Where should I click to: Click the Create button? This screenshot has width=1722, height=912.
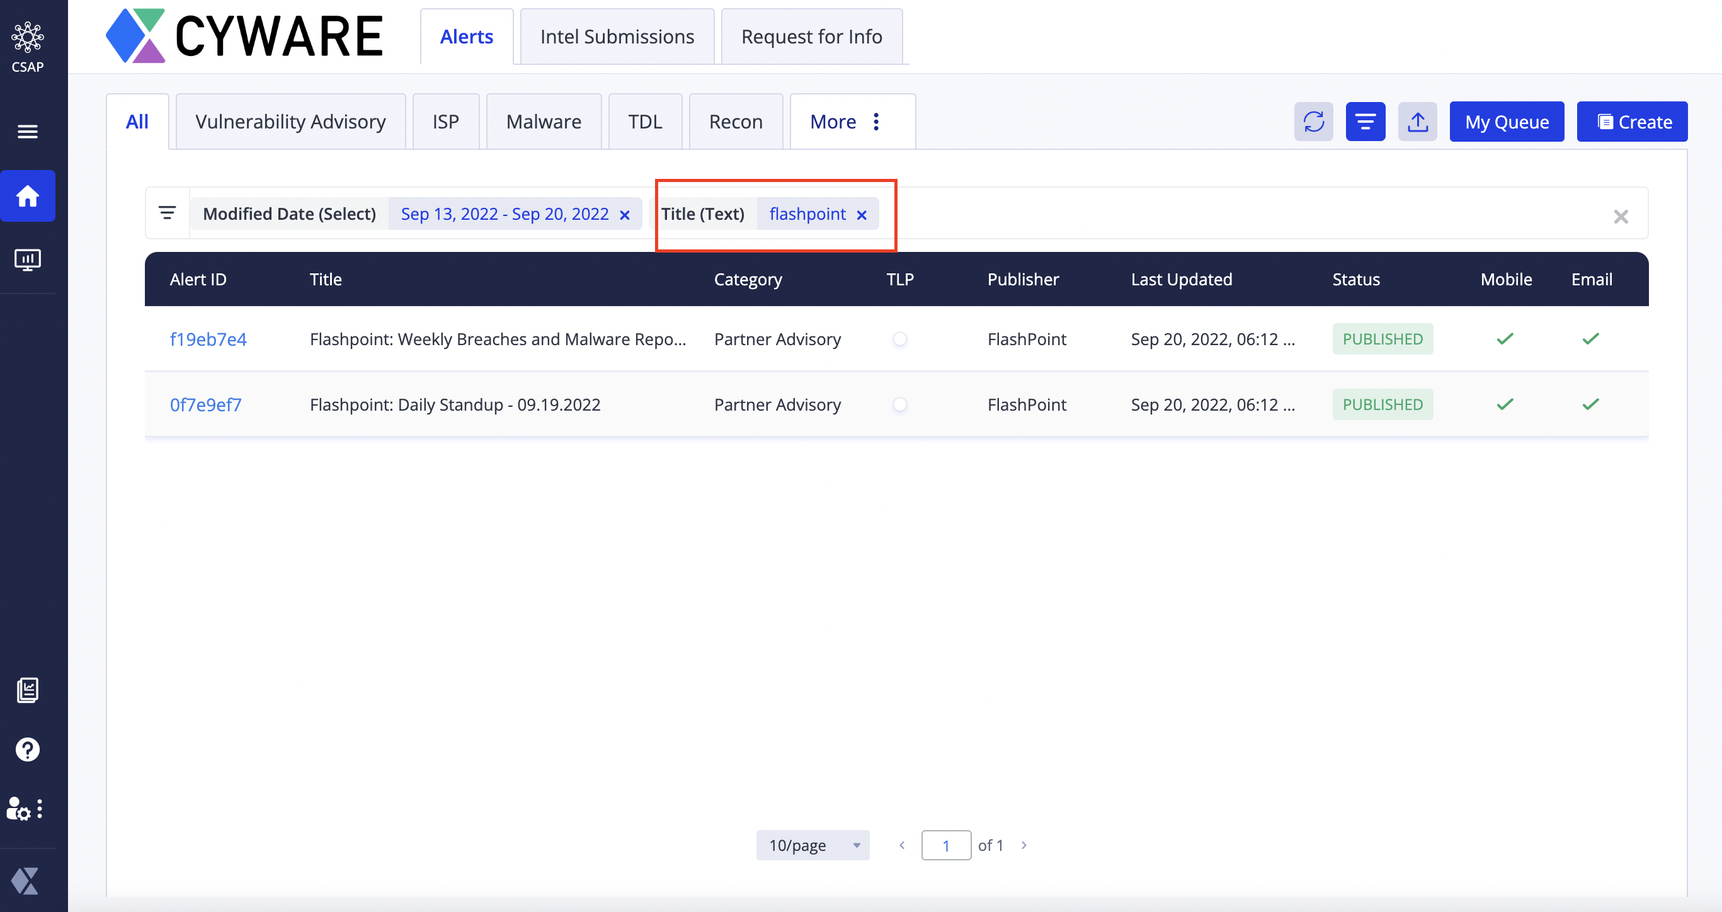pyautogui.click(x=1632, y=122)
